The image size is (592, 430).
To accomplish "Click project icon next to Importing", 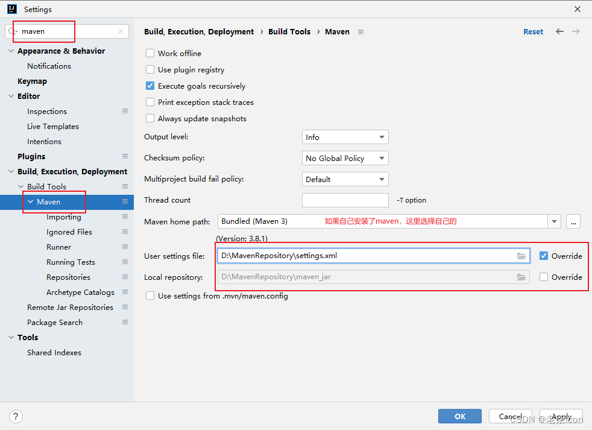I will coord(125,217).
